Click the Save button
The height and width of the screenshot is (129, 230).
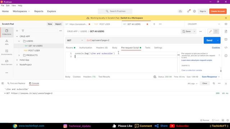click(x=187, y=32)
